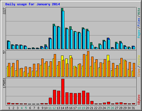This screenshot has height=111, width=142.
Task: Click the red KBytes bar for day 16
Action: [71, 99]
